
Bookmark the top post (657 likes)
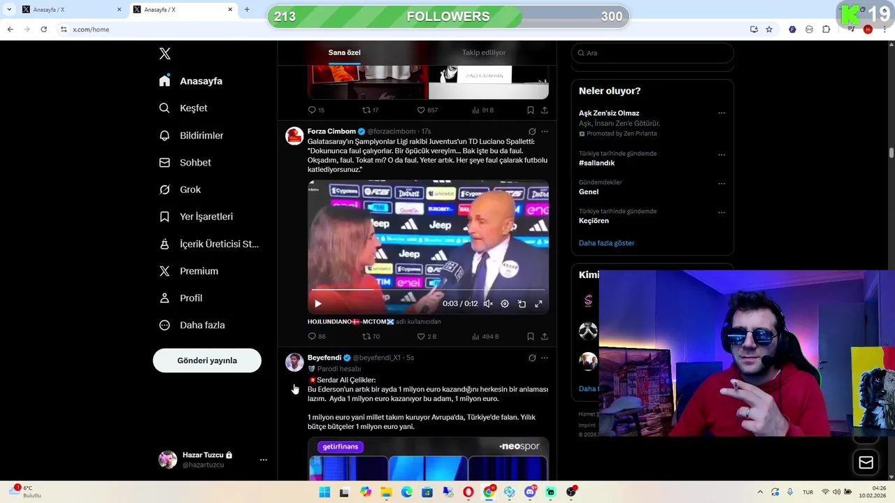click(x=531, y=110)
